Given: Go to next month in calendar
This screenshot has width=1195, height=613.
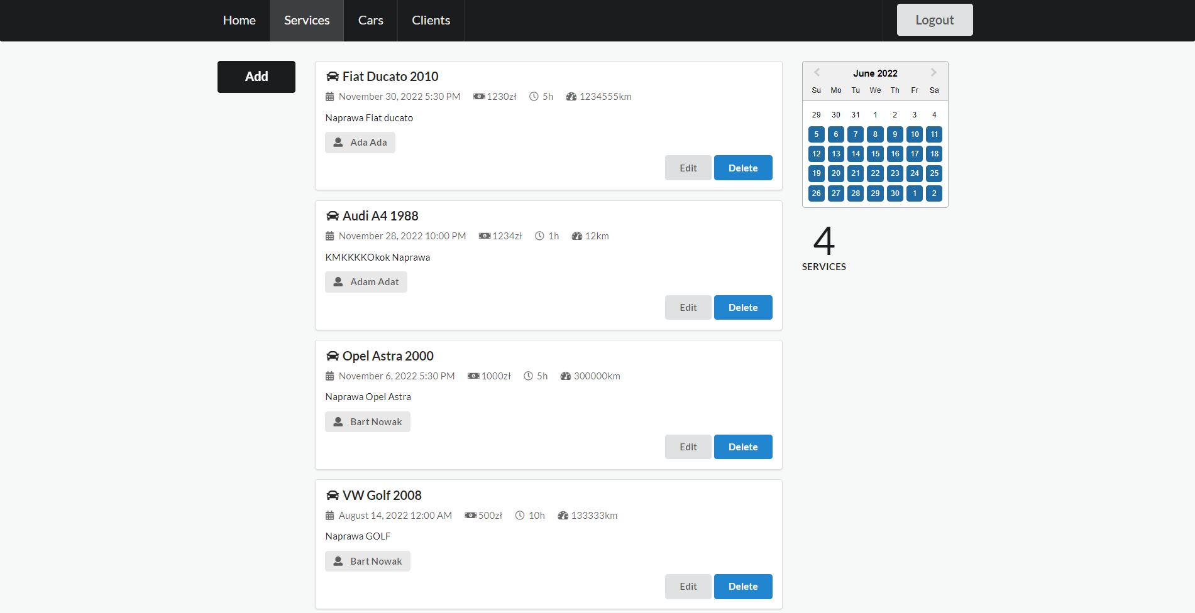Looking at the screenshot, I should pyautogui.click(x=933, y=72).
